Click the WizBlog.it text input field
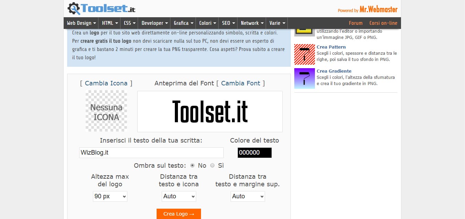Image resolution: width=465 pixels, height=219 pixels. (x=151, y=153)
